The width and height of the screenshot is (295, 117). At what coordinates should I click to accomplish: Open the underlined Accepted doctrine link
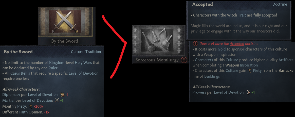click(237, 43)
